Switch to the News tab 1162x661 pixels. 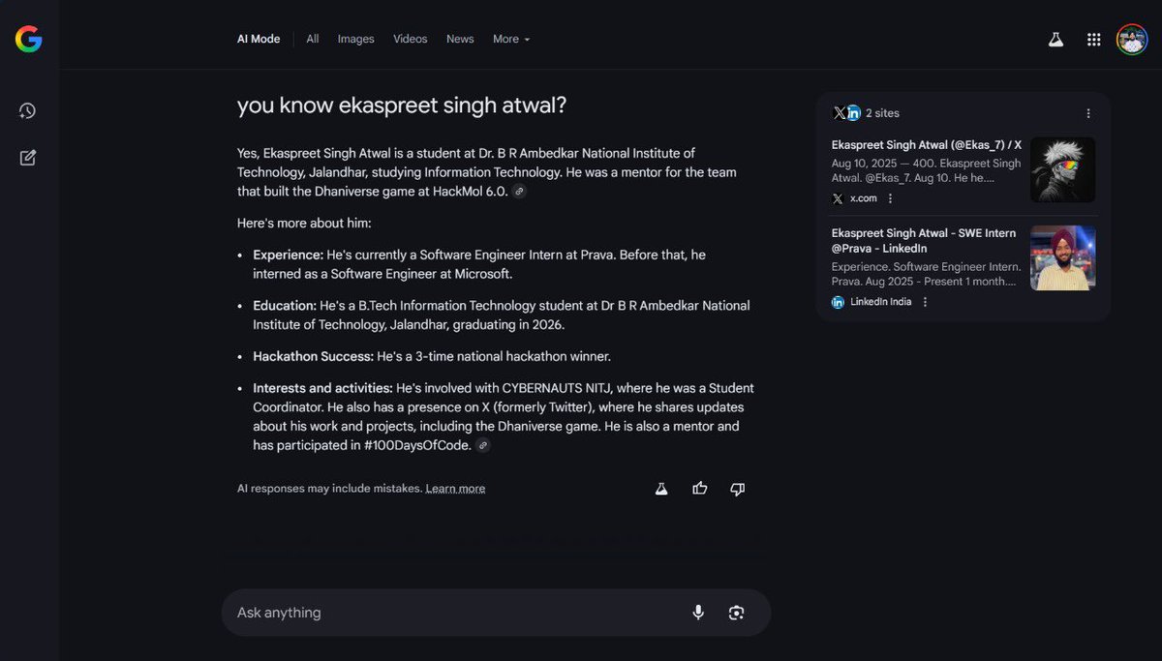(x=460, y=39)
